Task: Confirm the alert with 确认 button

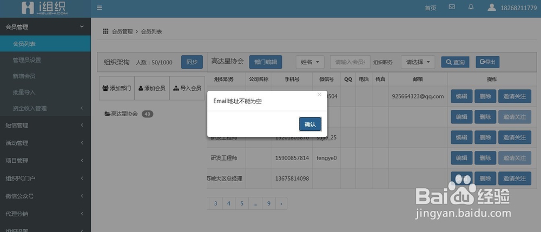Action: coord(310,124)
